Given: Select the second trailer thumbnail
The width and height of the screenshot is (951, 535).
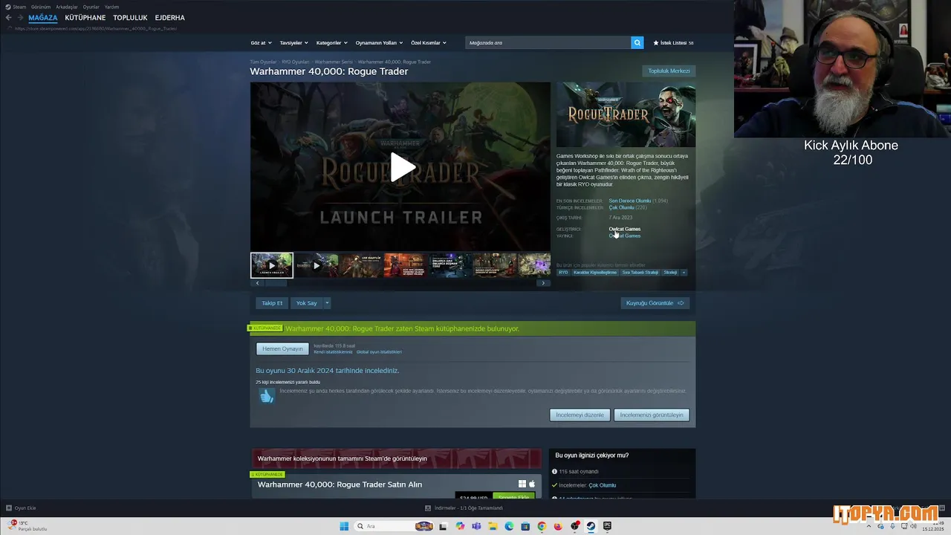Looking at the screenshot, I should (317, 265).
